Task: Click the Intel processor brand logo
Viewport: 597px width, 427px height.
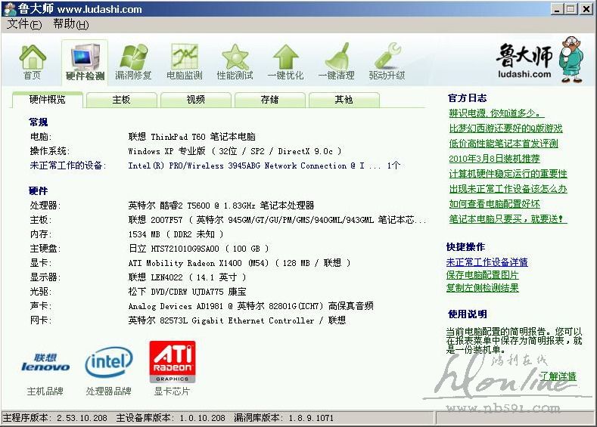Action: (x=109, y=361)
